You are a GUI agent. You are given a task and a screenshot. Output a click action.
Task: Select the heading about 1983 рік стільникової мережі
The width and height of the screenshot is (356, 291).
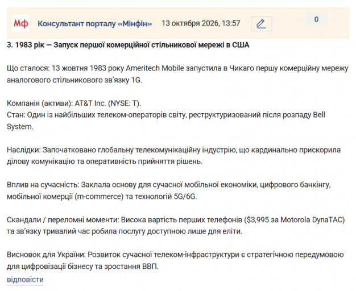point(128,45)
